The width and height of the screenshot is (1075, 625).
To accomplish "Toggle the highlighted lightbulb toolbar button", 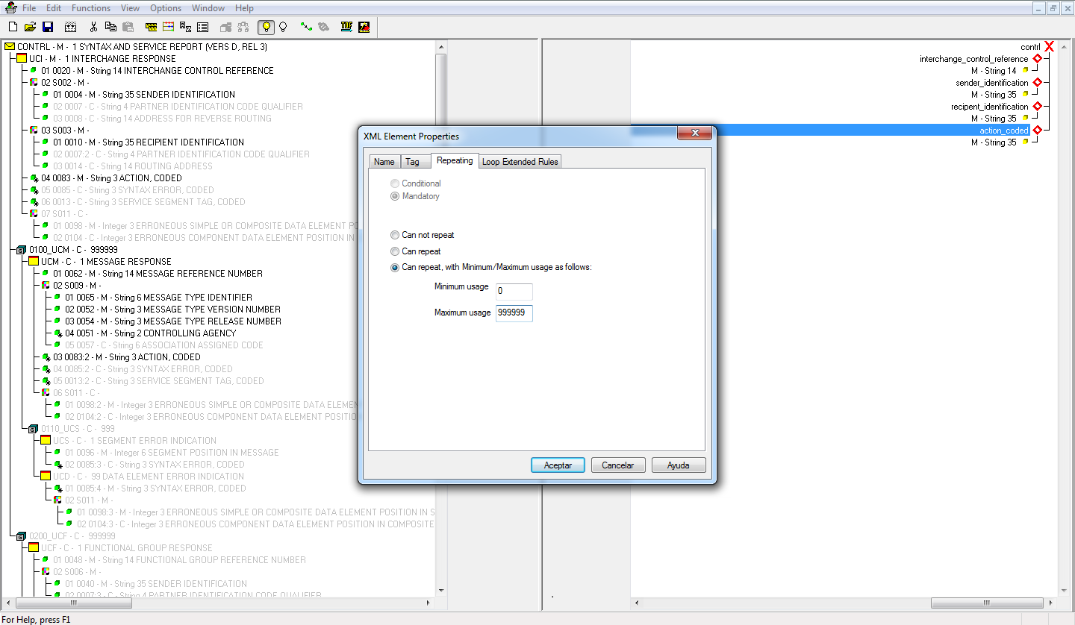I will point(266,27).
